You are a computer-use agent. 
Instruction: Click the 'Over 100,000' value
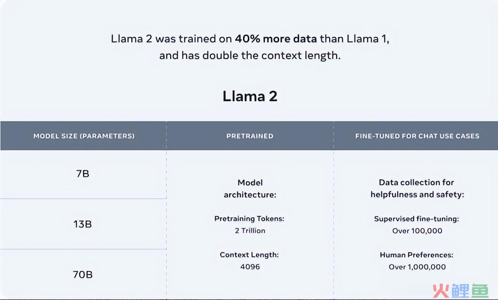pyautogui.click(x=417, y=231)
